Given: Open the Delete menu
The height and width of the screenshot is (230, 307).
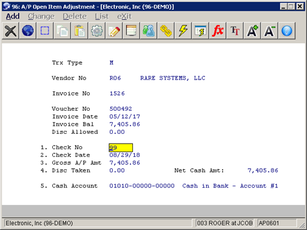Looking at the screenshot, I should click(75, 16).
